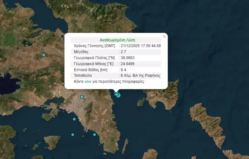
Task: Click the small marker overlapping the Rafina epicenter
Action: pos(116,94)
